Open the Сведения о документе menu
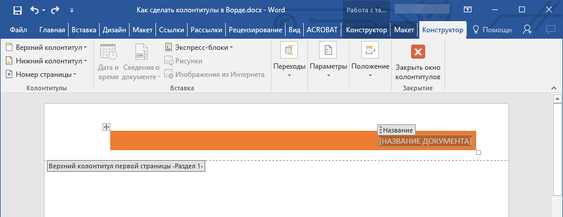 (141, 62)
